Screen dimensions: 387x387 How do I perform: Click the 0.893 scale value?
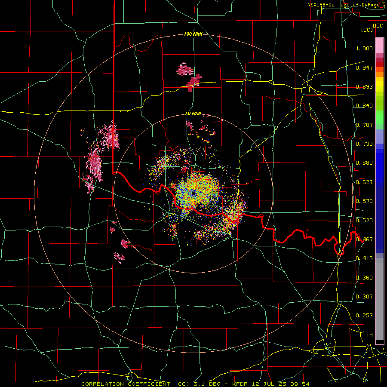coord(364,86)
